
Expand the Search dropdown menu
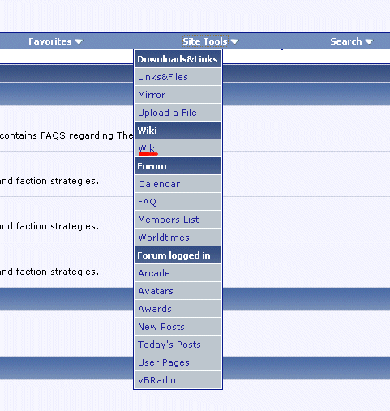pos(351,41)
